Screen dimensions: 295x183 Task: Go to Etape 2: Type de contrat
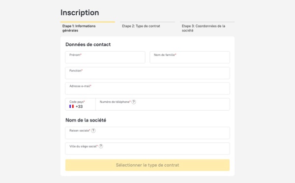click(x=141, y=26)
